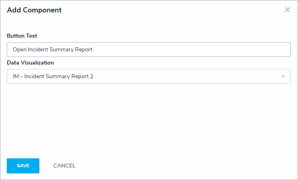
Task: Cancel adding the component
Action: coord(64,166)
